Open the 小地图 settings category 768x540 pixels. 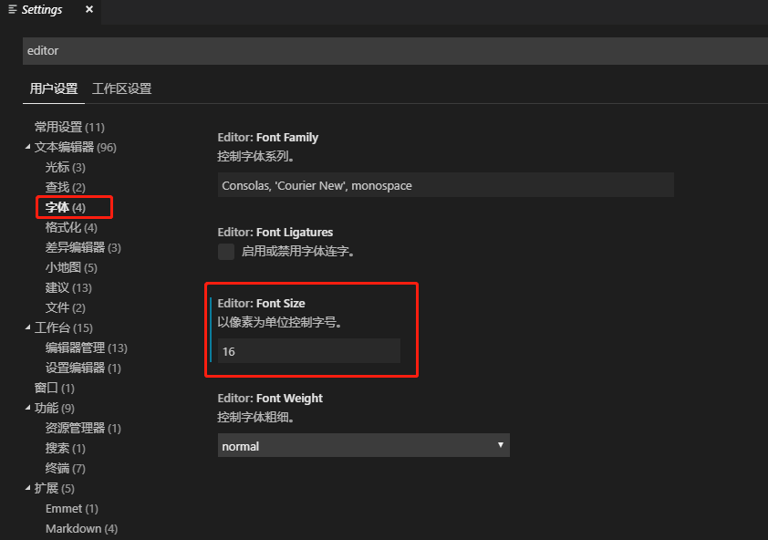pyautogui.click(x=68, y=266)
